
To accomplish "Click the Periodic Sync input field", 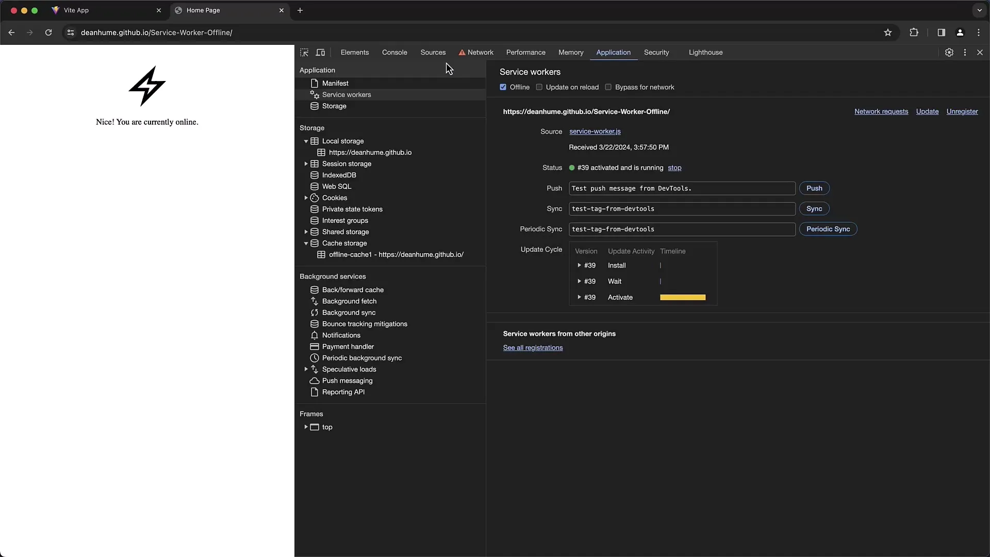I will (681, 228).
